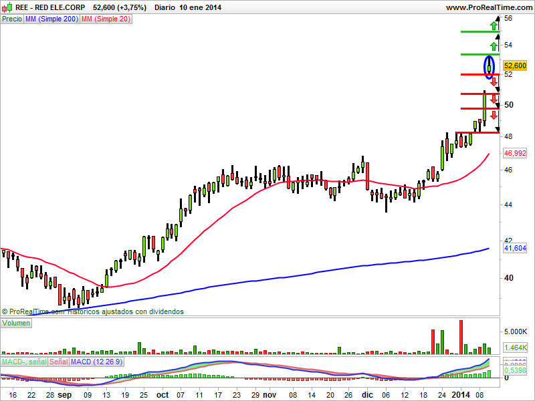Click the red 46,992 moving average value

515,153
